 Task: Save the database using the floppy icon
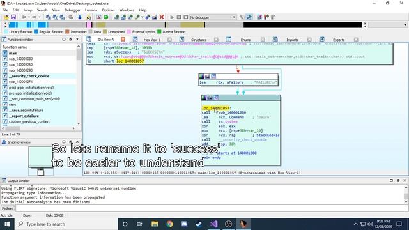tap(13, 17)
